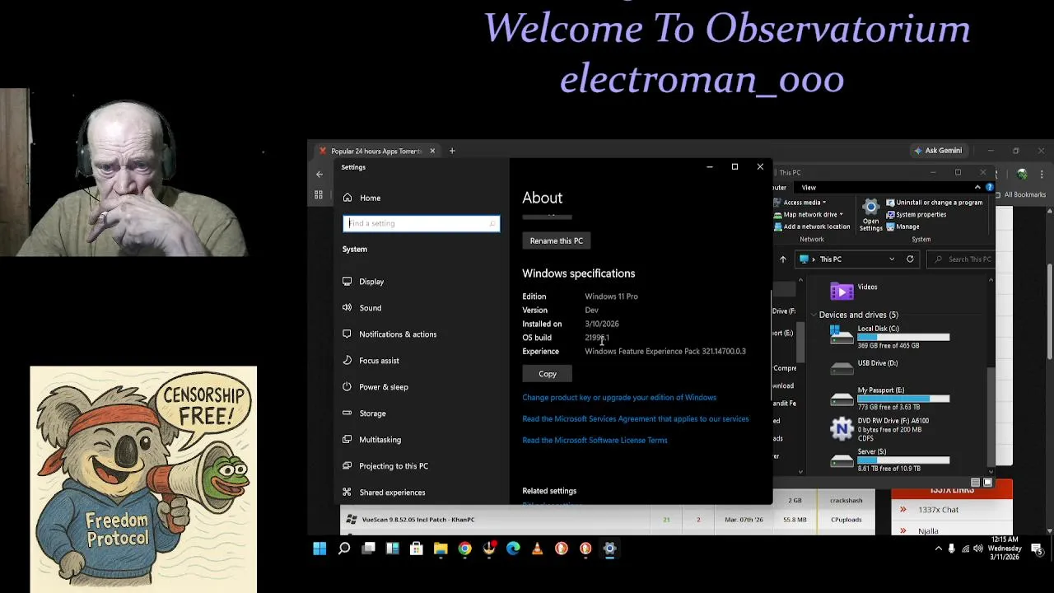This screenshot has width=1054, height=593.
Task: Collapse the File Explorer ribbon
Action: [977, 188]
